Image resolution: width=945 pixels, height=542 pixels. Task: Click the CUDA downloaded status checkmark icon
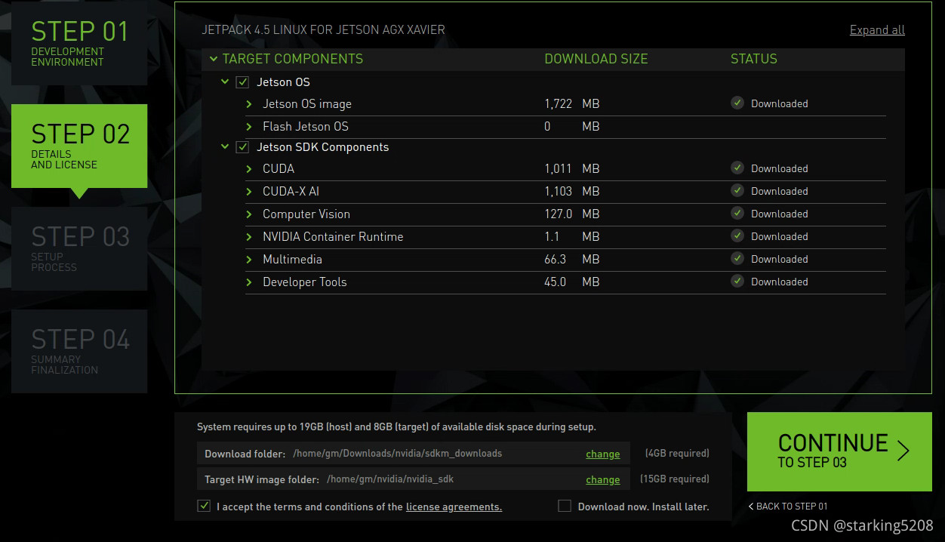point(737,168)
